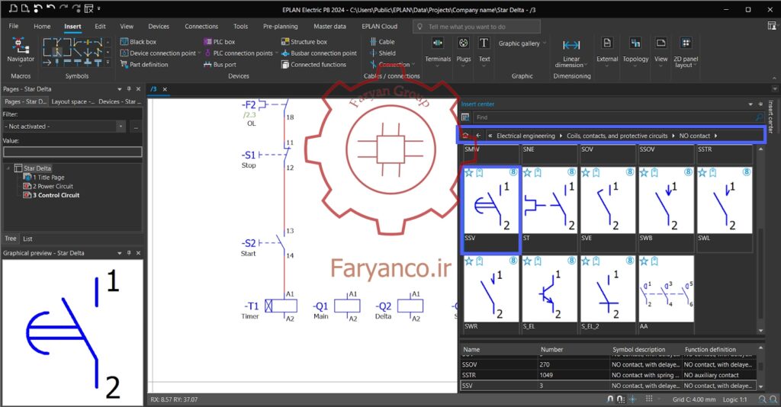Toggle favorite star on ST symbol
This screenshot has width=781, height=407.
click(527, 173)
